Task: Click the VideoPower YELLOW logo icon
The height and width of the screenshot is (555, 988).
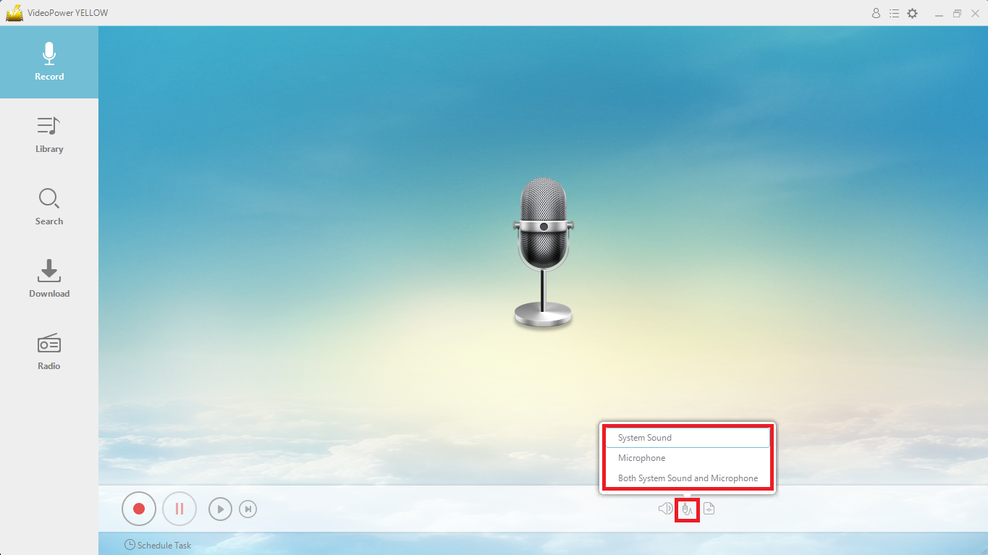Action: (14, 13)
